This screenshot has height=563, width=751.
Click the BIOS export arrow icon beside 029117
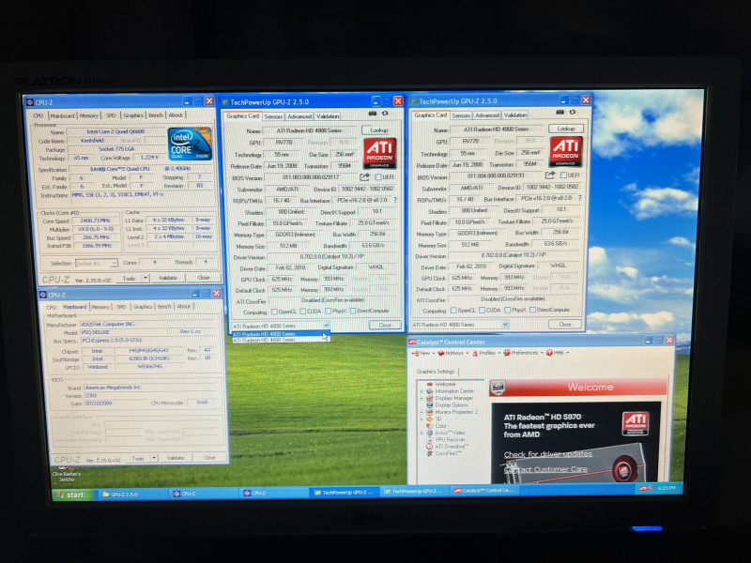tap(364, 177)
